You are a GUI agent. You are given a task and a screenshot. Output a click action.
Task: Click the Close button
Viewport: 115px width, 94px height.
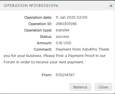click(x=103, y=87)
